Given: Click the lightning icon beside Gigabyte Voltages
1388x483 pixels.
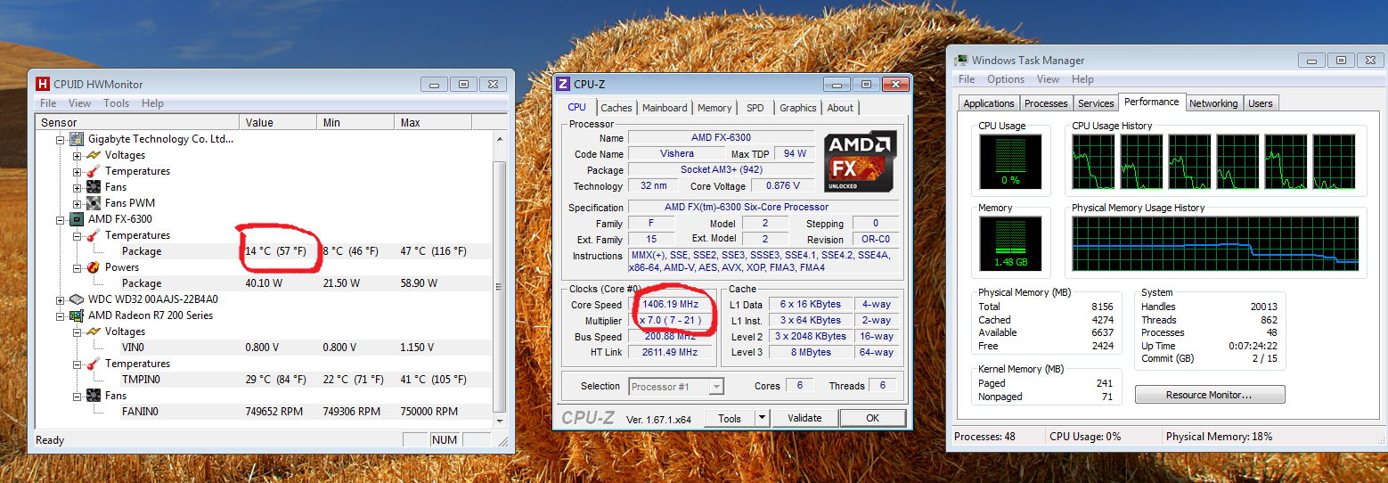Looking at the screenshot, I should (x=94, y=155).
